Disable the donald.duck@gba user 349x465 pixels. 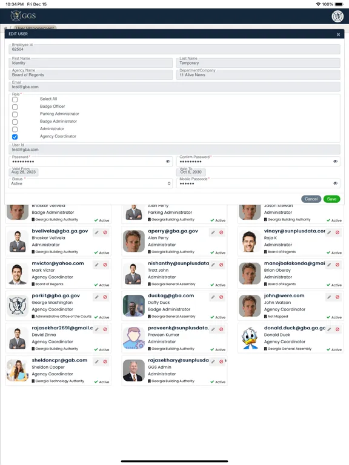(x=337, y=329)
